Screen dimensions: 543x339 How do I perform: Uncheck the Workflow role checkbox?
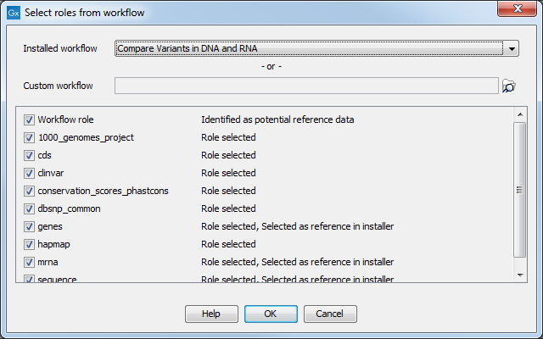pos(30,119)
